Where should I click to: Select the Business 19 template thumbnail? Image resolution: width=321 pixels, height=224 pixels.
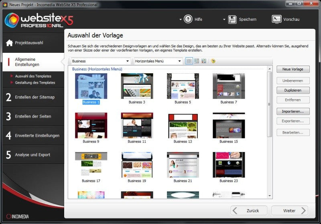pyautogui.click(x=137, y=165)
